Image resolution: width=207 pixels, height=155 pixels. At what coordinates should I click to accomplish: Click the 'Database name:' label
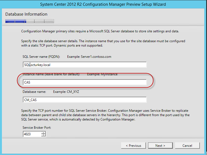34,92
